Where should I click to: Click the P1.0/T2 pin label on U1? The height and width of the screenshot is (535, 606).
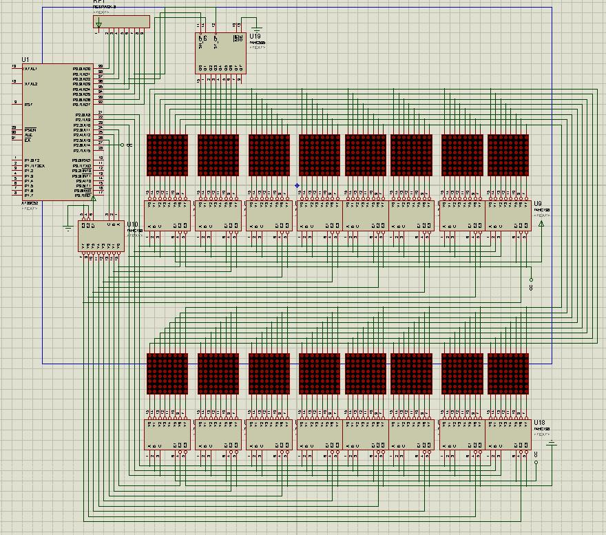tap(32, 160)
